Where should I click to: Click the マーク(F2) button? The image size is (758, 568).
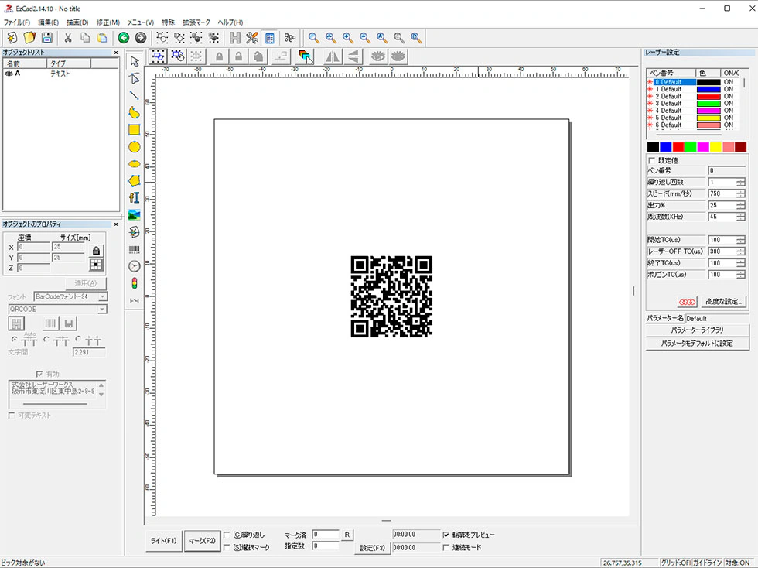[202, 541]
